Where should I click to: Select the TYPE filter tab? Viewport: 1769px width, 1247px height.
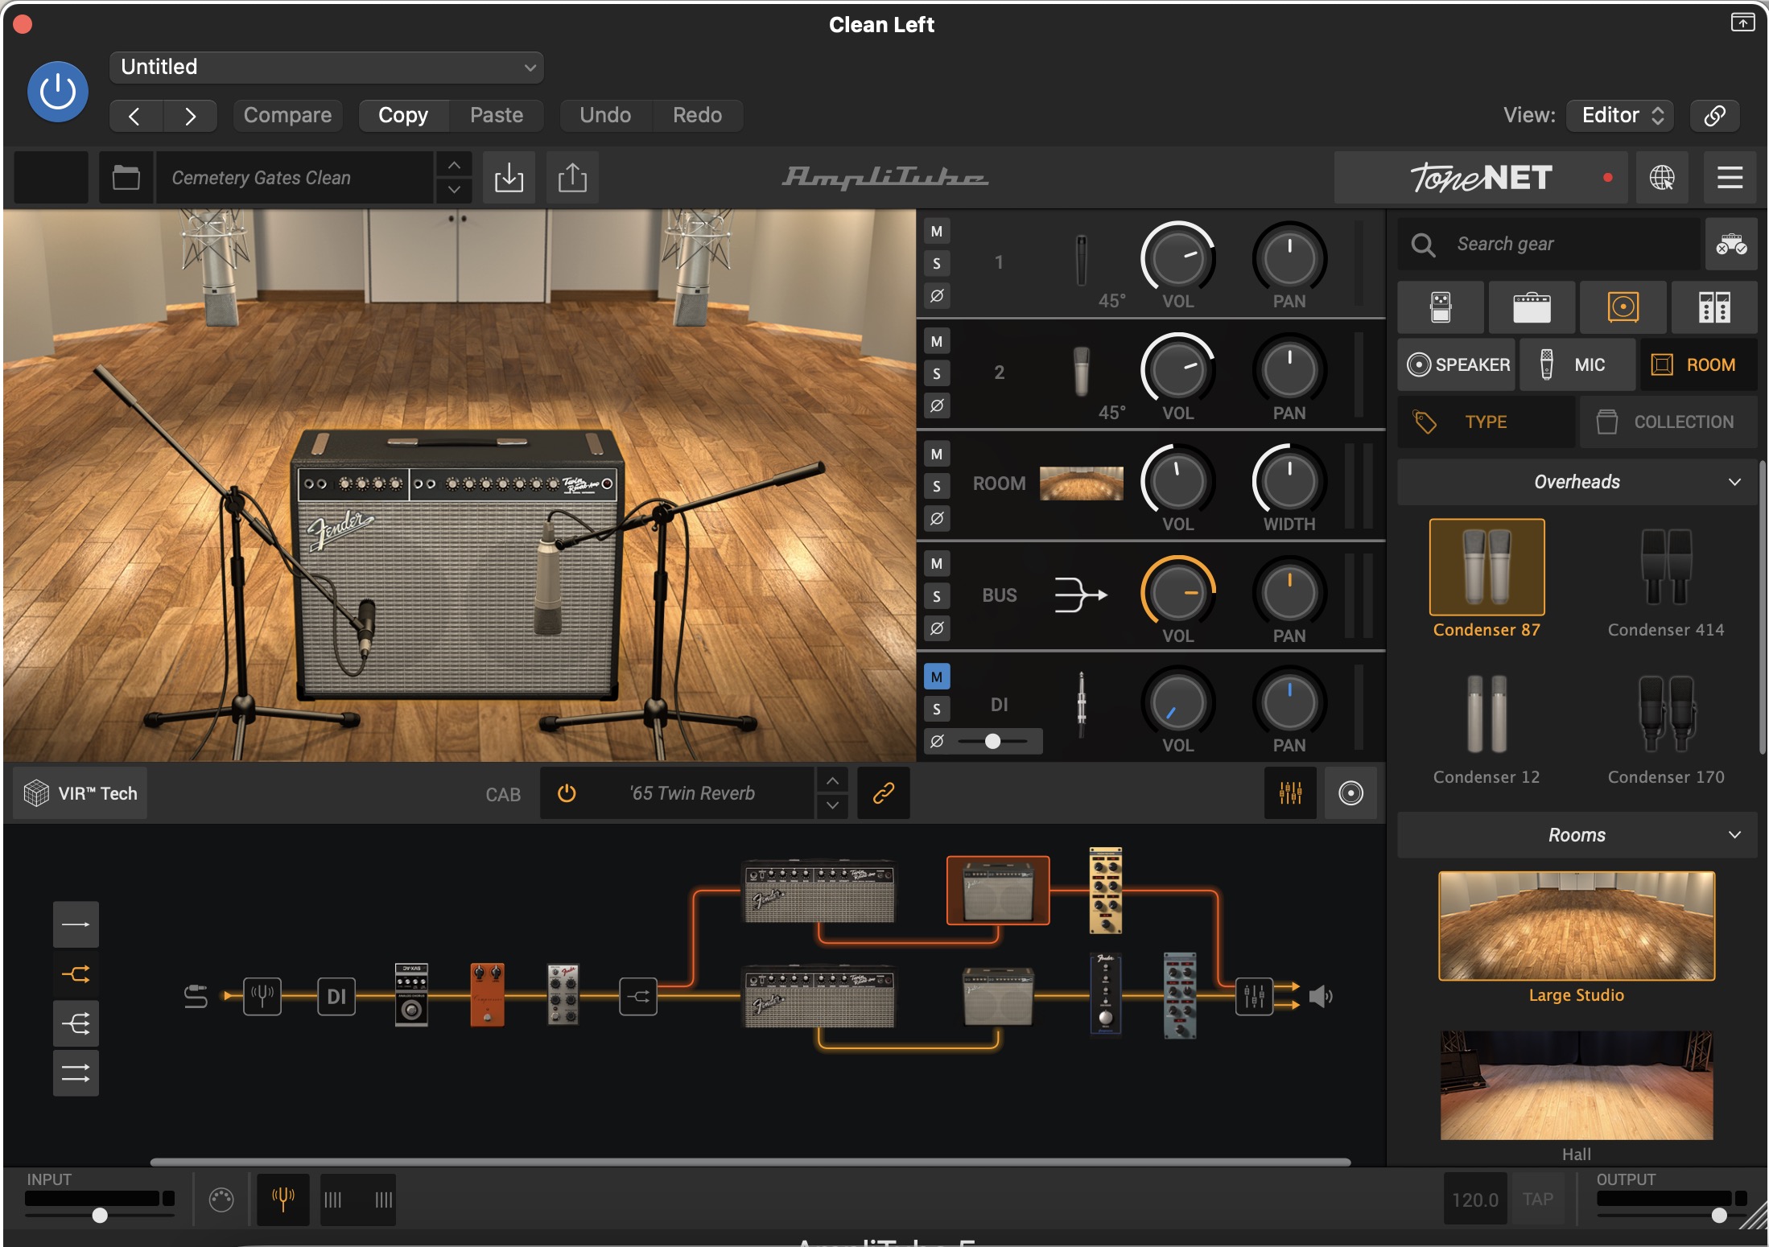tap(1487, 422)
